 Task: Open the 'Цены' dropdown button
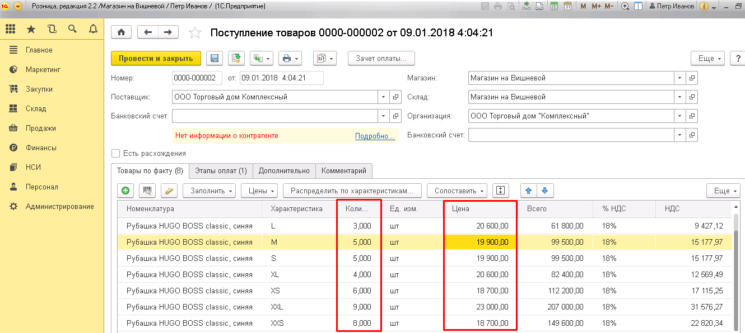[x=259, y=191]
